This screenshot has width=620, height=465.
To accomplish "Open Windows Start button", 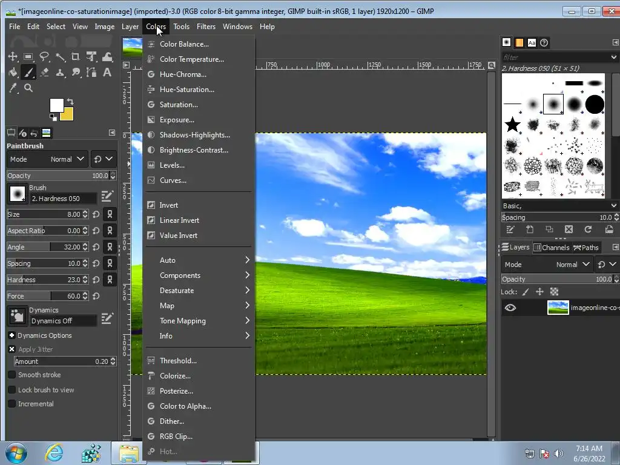I will (x=16, y=453).
